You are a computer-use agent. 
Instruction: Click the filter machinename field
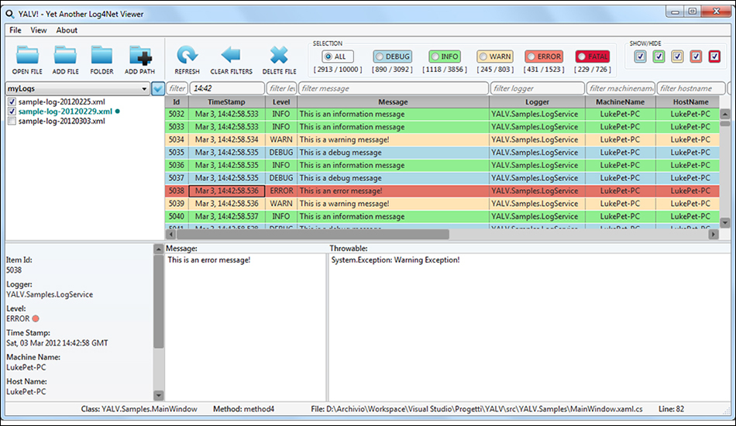621,88
